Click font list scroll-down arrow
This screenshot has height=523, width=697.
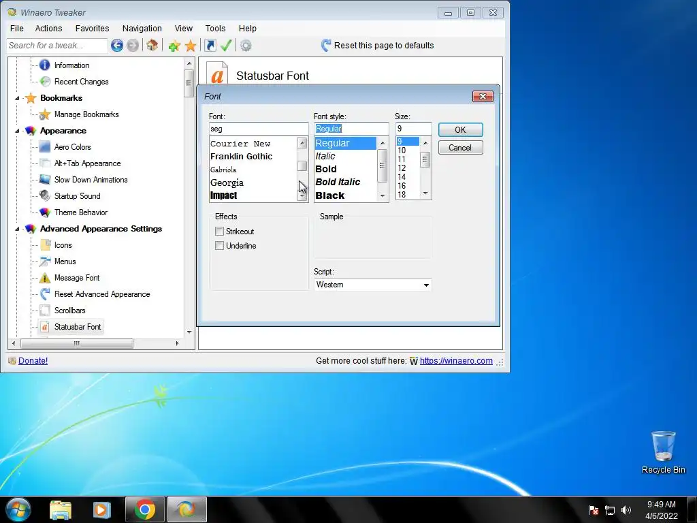[x=302, y=196]
